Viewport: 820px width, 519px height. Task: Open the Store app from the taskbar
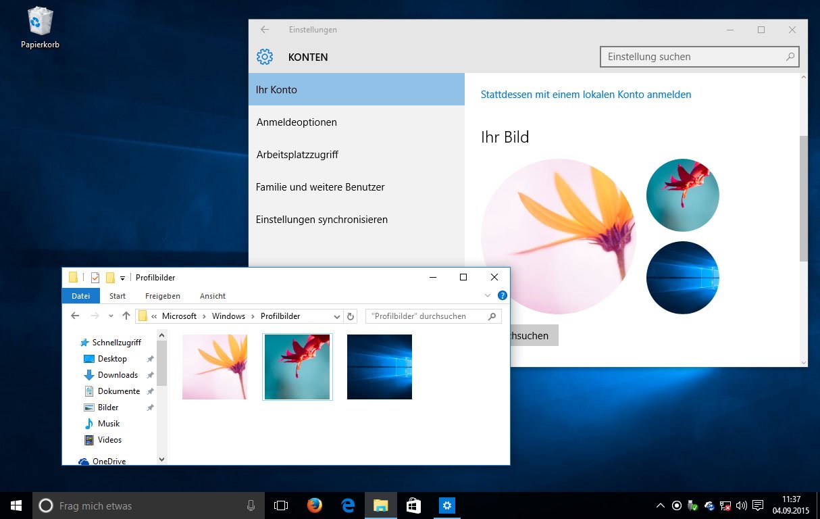[413, 505]
